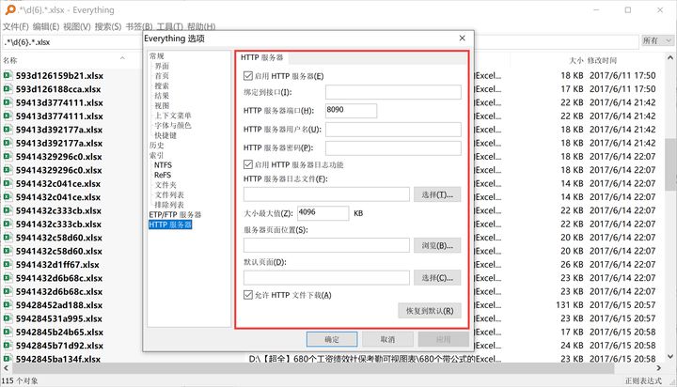
Task: Select 上下文菜单 in the options tree
Action: (173, 116)
